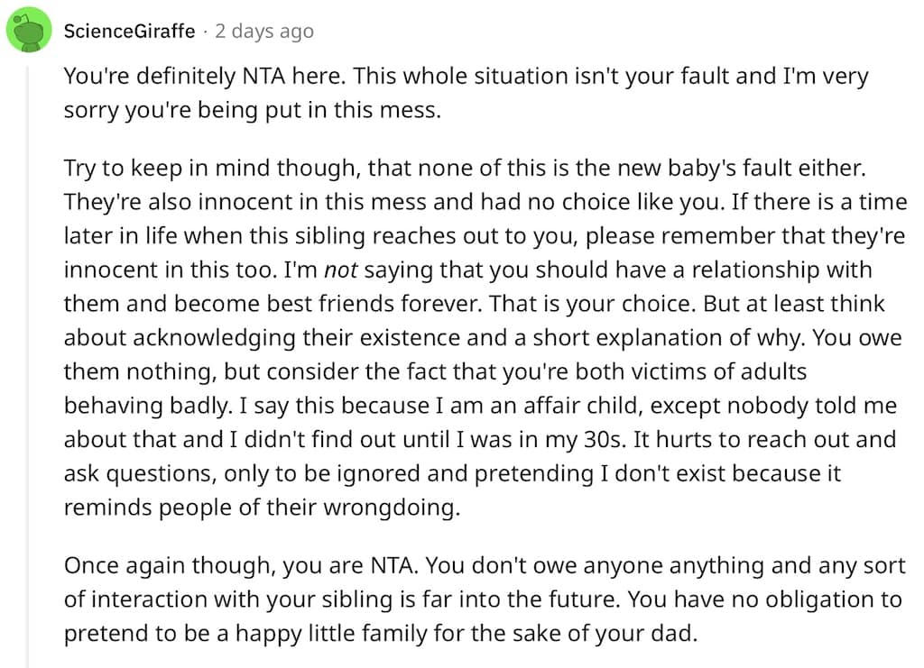Click the line starting "Try to keep in mind"
Image resolution: width=924 pixels, height=668 pixels.
[x=465, y=168]
